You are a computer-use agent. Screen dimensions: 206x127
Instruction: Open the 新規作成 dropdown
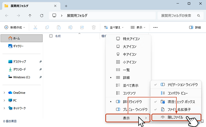[x=15, y=28]
